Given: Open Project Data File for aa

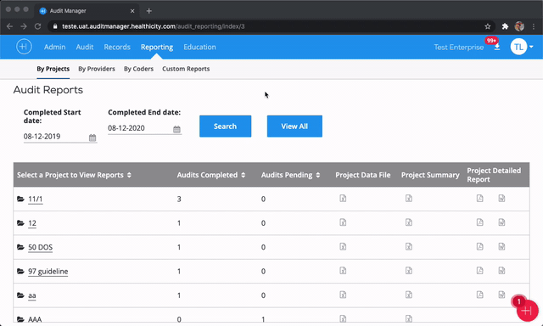Looking at the screenshot, I should click(343, 295).
